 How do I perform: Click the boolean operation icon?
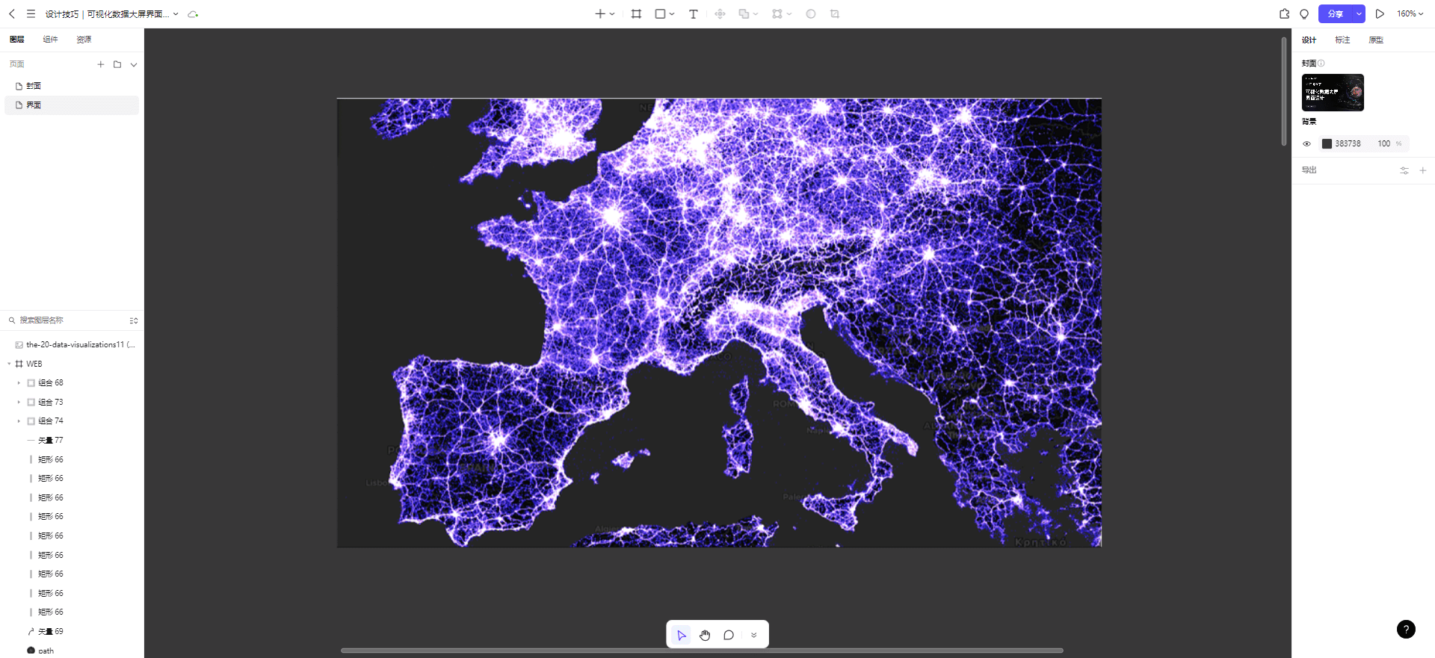click(x=744, y=13)
